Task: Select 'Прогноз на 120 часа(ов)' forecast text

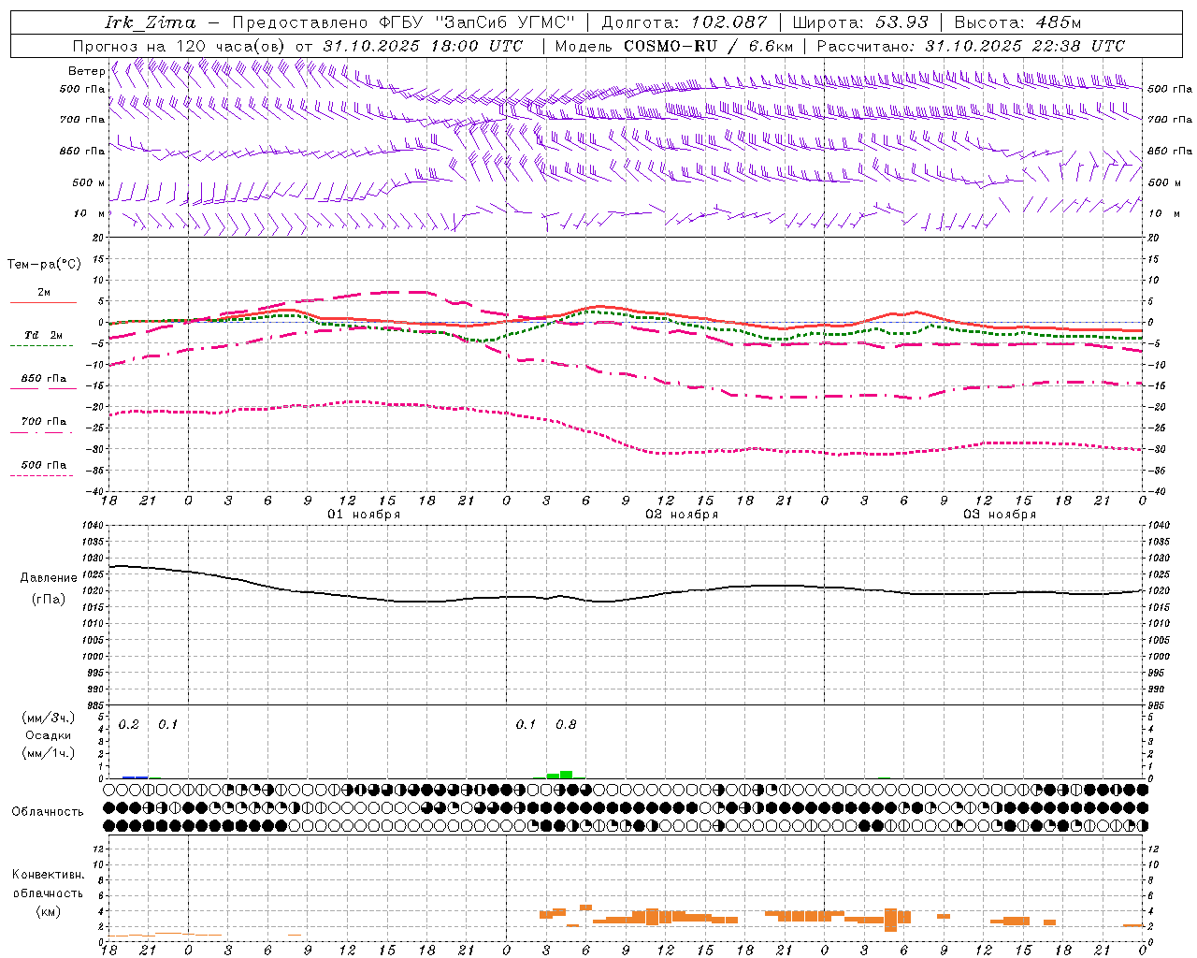Action: 180,46
